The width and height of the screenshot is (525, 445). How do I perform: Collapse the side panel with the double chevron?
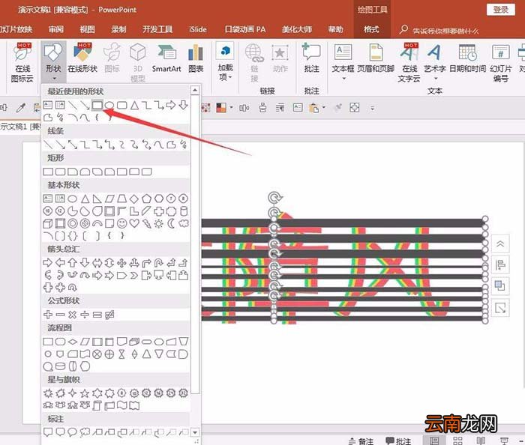tap(500, 243)
